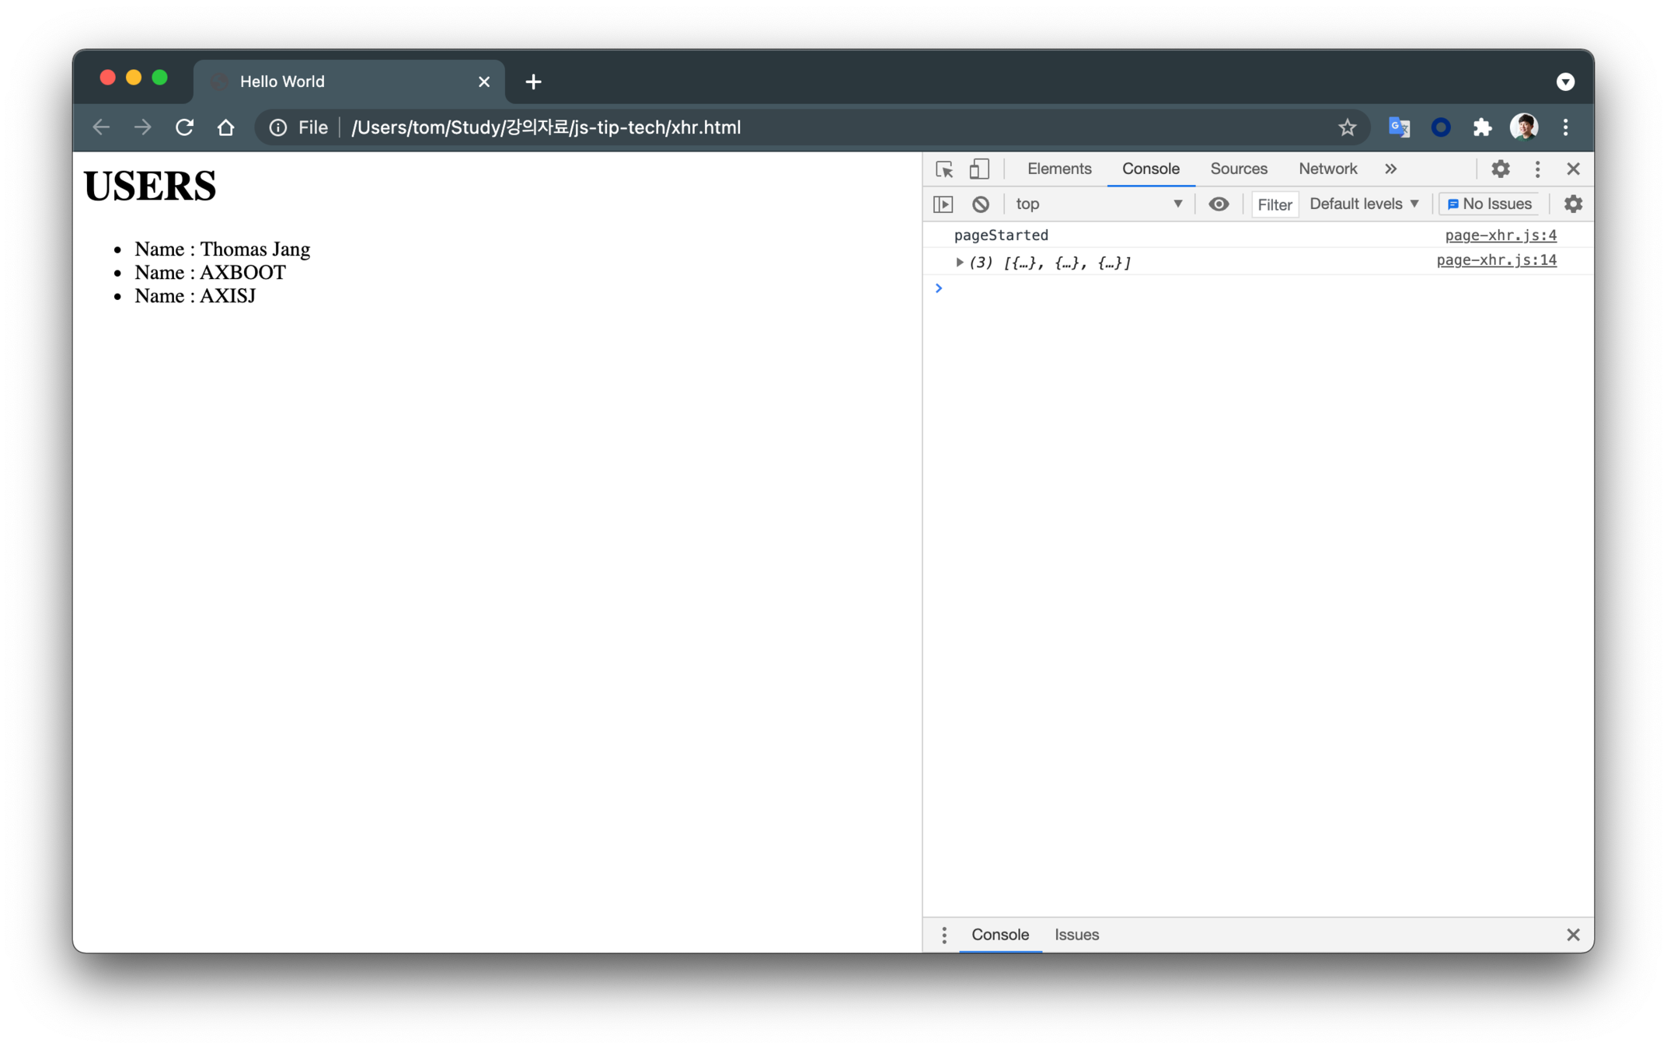This screenshot has height=1049, width=1667.
Task: Open console settings gear icon
Action: click(1573, 204)
